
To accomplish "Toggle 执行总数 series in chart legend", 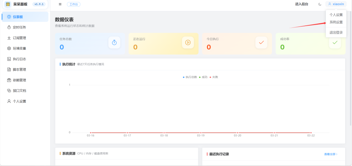I will tap(190, 77).
